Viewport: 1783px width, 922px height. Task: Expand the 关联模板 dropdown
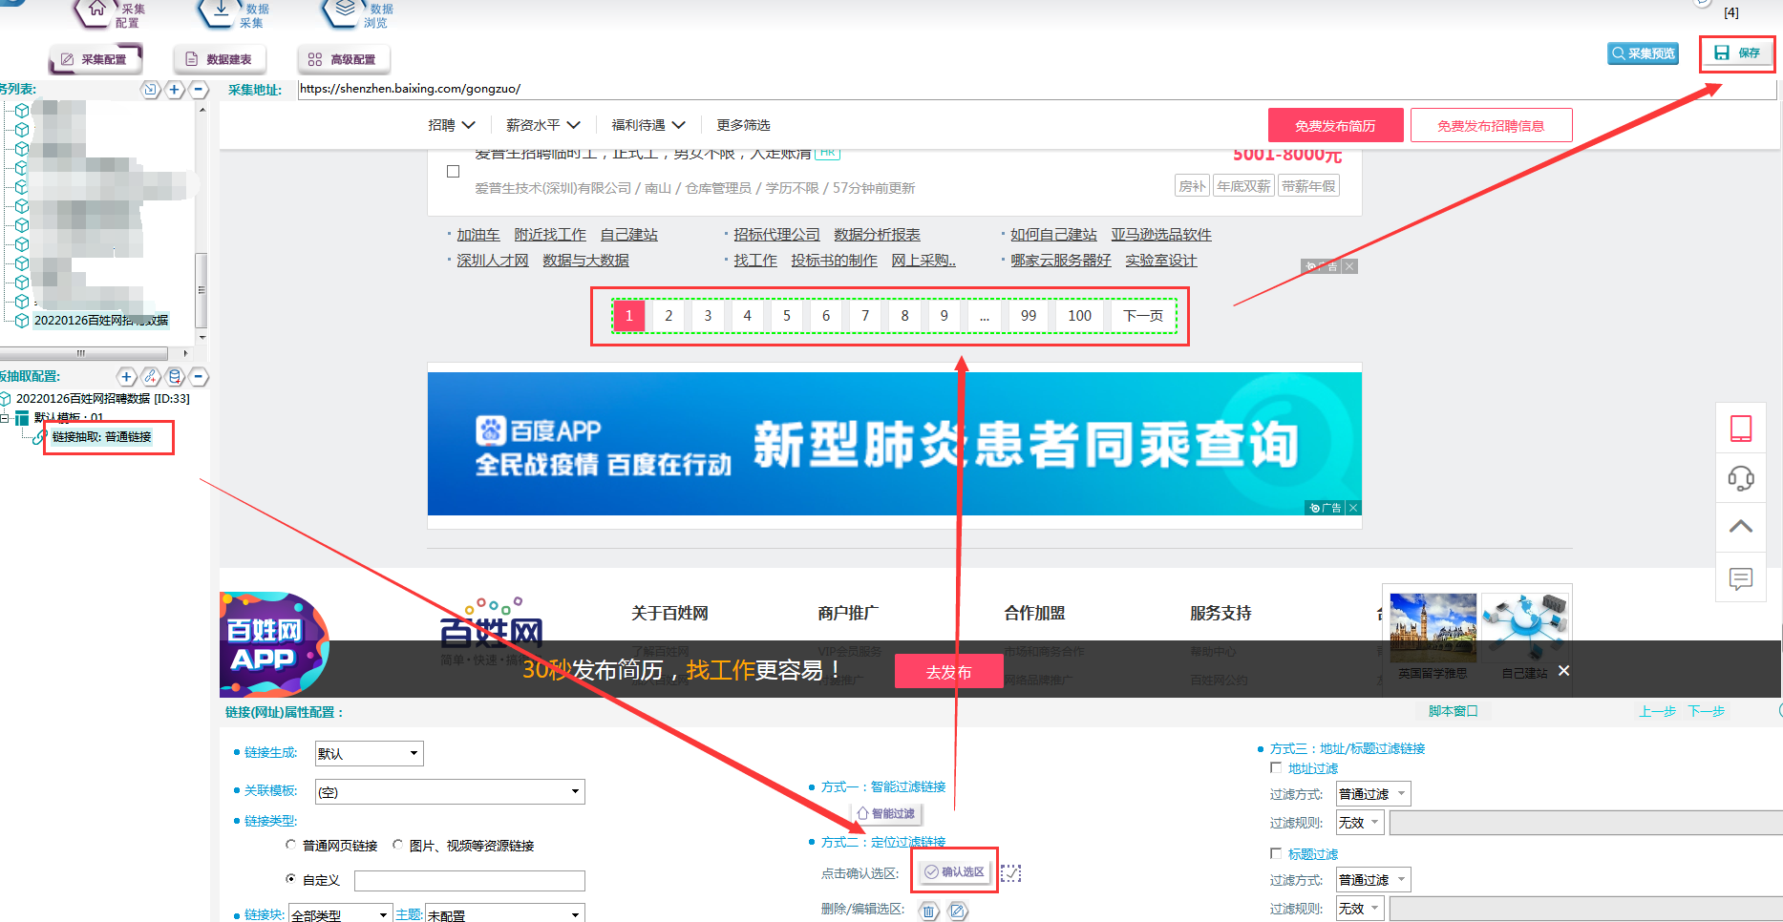tap(449, 791)
